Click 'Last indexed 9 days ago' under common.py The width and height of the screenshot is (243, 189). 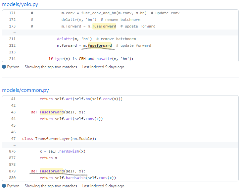(x=103, y=186)
